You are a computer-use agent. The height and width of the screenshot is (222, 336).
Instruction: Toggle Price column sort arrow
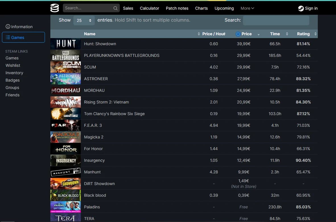point(259,34)
